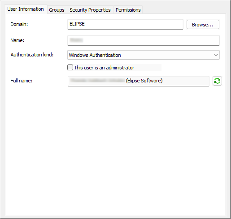
Task: Go to the Permissions tab
Action: 128,10
